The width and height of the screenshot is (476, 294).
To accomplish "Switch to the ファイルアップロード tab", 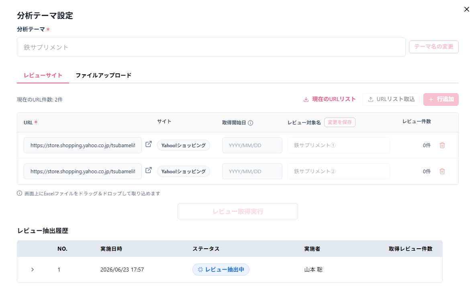I will tap(103, 75).
